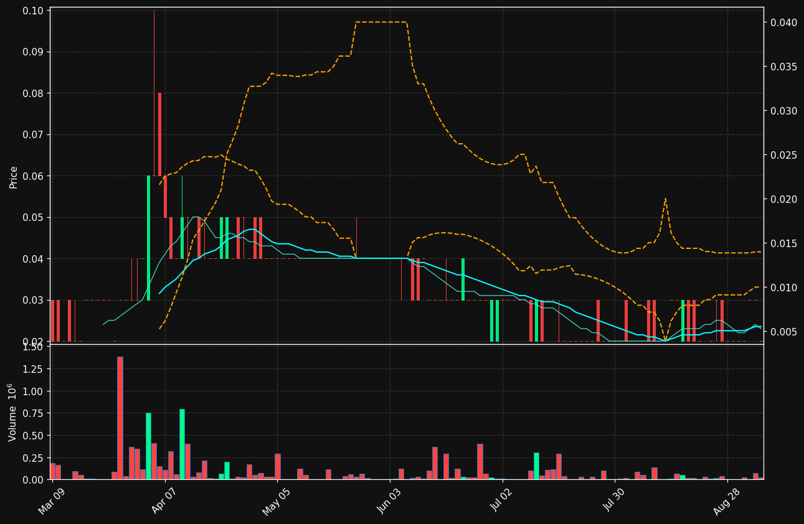
Task: Select the red candlestick falling from 0.08 to 0.06
Action: coord(159,134)
